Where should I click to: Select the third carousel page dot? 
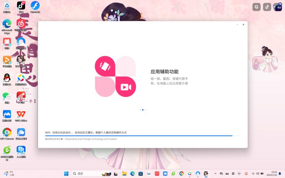pos(145,110)
